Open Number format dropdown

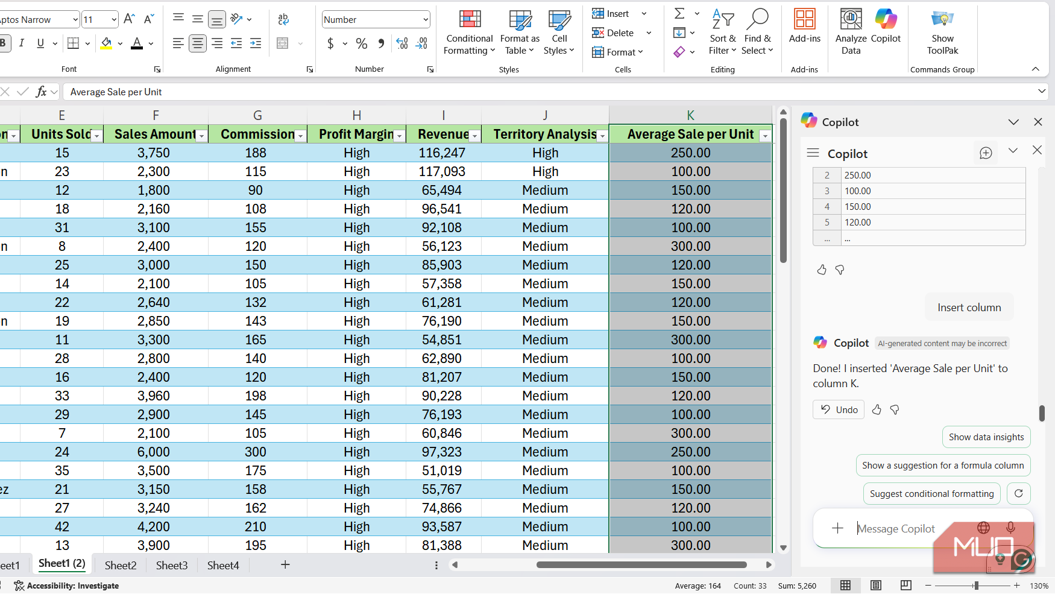[426, 19]
